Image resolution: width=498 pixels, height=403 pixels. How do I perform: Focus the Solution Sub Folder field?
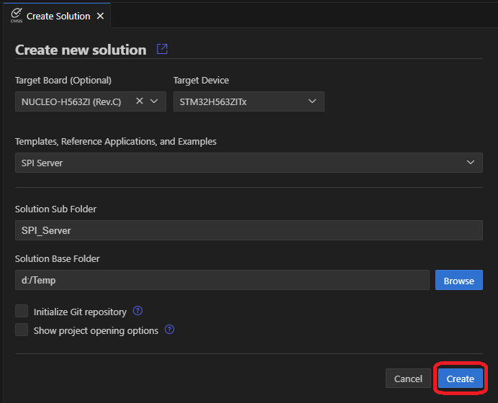(248, 230)
